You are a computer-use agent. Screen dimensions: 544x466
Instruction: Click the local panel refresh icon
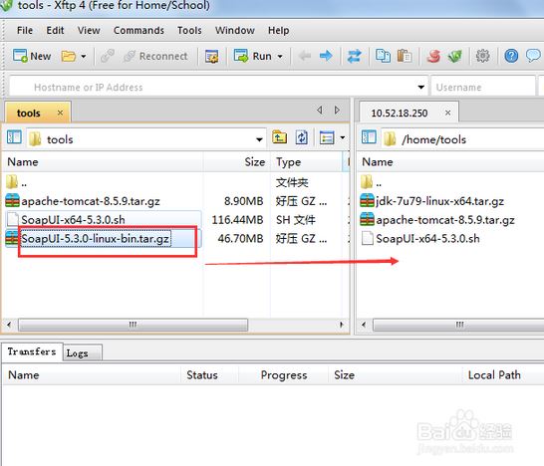click(x=302, y=137)
